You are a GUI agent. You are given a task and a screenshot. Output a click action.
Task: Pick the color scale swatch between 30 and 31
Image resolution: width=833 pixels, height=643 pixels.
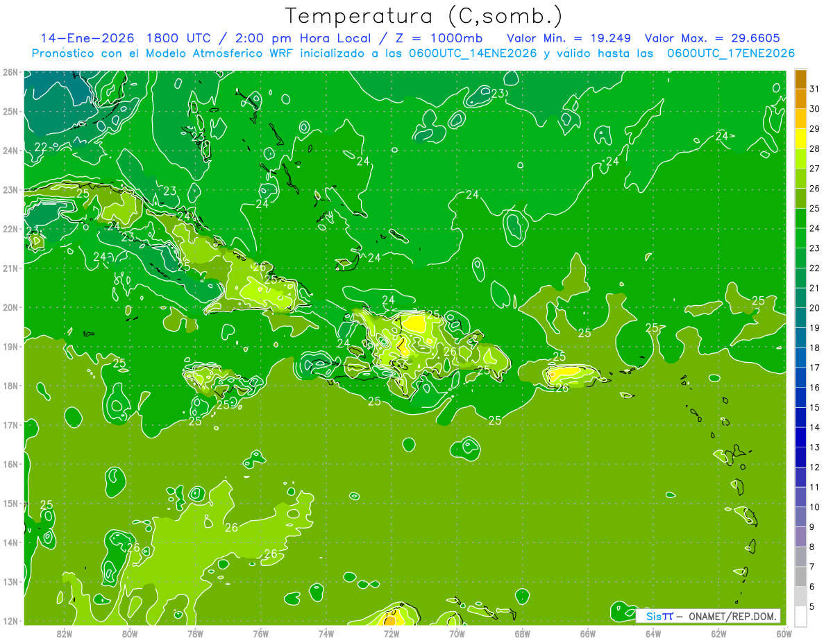click(x=800, y=99)
